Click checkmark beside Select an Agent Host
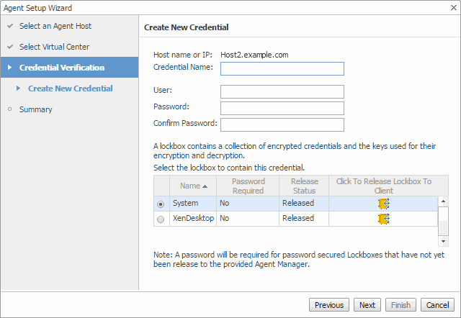The height and width of the screenshot is (318, 461). click(x=9, y=26)
